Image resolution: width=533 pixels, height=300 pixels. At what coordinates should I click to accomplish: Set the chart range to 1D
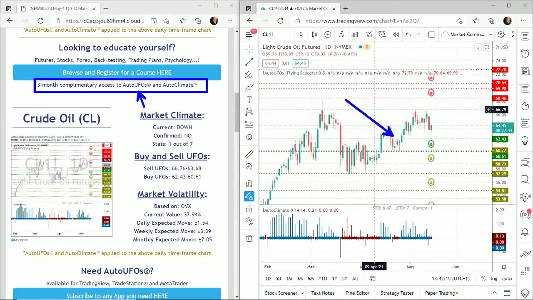pos(268,278)
